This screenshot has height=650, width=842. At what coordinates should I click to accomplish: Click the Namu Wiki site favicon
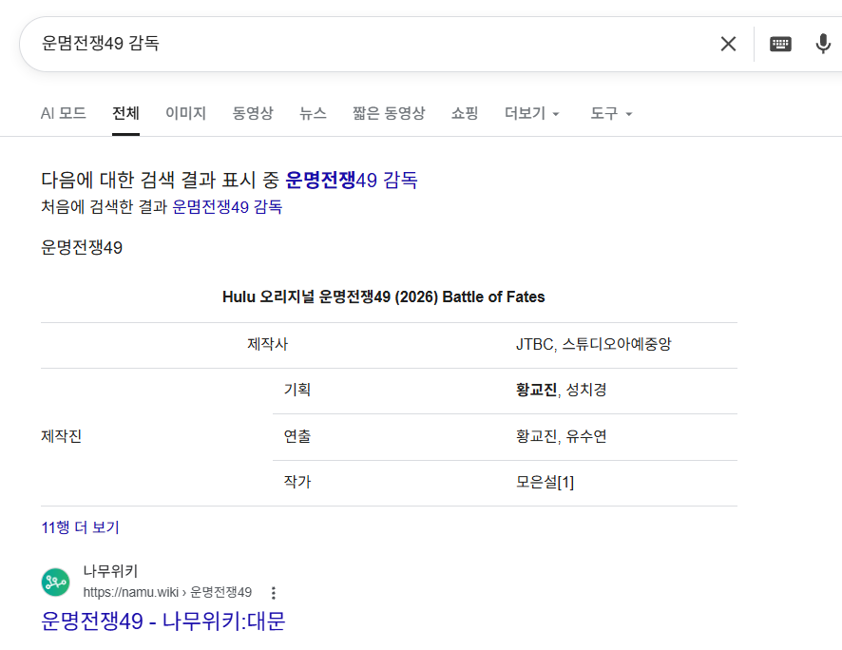(x=55, y=582)
